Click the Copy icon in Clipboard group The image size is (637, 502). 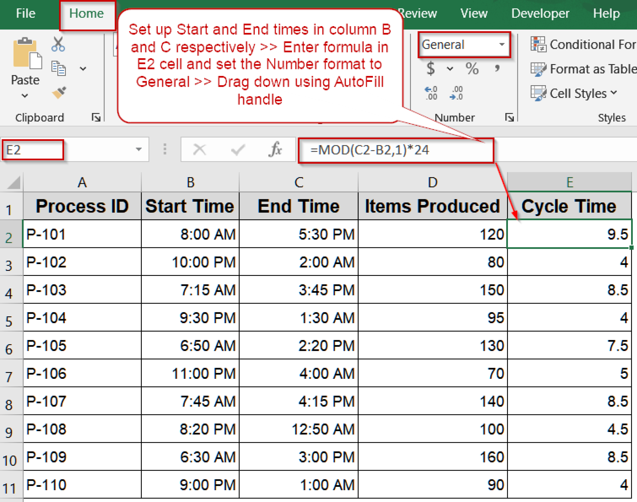(x=59, y=69)
